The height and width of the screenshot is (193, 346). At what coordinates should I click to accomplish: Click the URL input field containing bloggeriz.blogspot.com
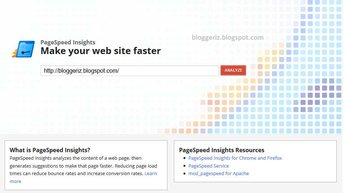pos(129,71)
